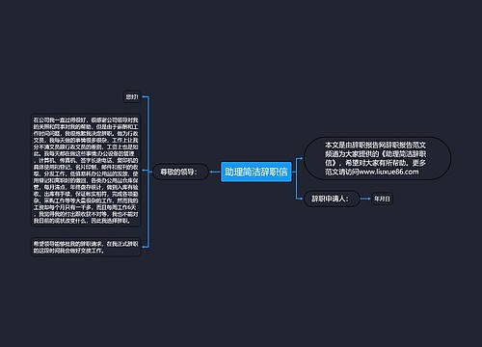Select the 尊敬的领导： node
482x347 pixels.
click(180, 172)
